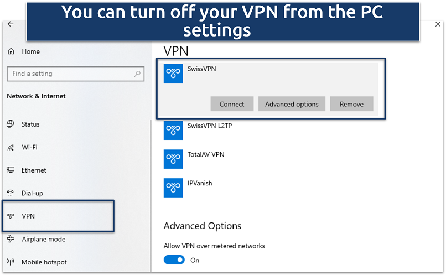Click the search magnifier icon
This screenshot has width=446, height=275.
137,74
